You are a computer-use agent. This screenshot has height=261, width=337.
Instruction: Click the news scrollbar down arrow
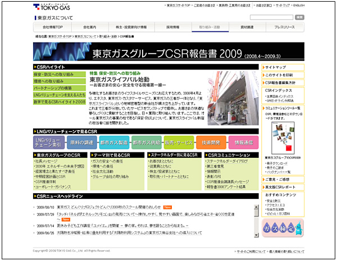(256, 235)
